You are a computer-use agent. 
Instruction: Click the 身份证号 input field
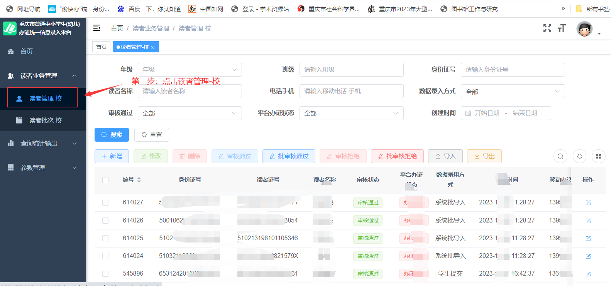coord(513,70)
